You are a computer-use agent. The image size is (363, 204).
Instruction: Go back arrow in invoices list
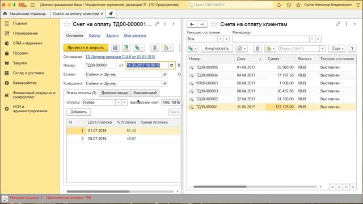tap(192, 24)
